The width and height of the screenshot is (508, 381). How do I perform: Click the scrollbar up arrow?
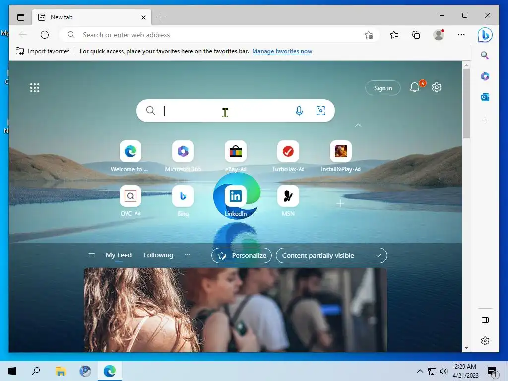point(466,65)
